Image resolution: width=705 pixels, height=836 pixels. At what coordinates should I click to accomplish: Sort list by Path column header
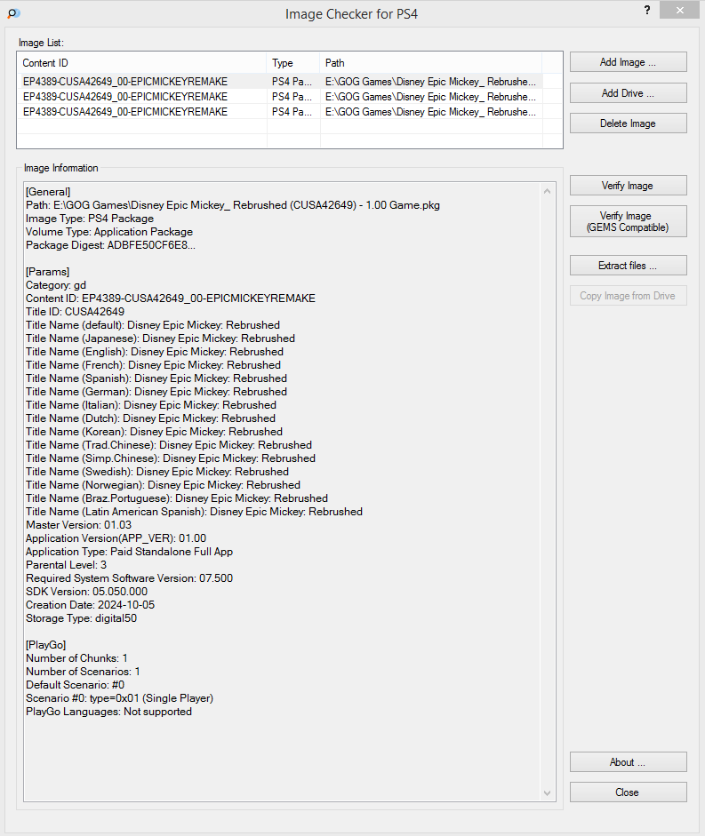click(x=430, y=63)
